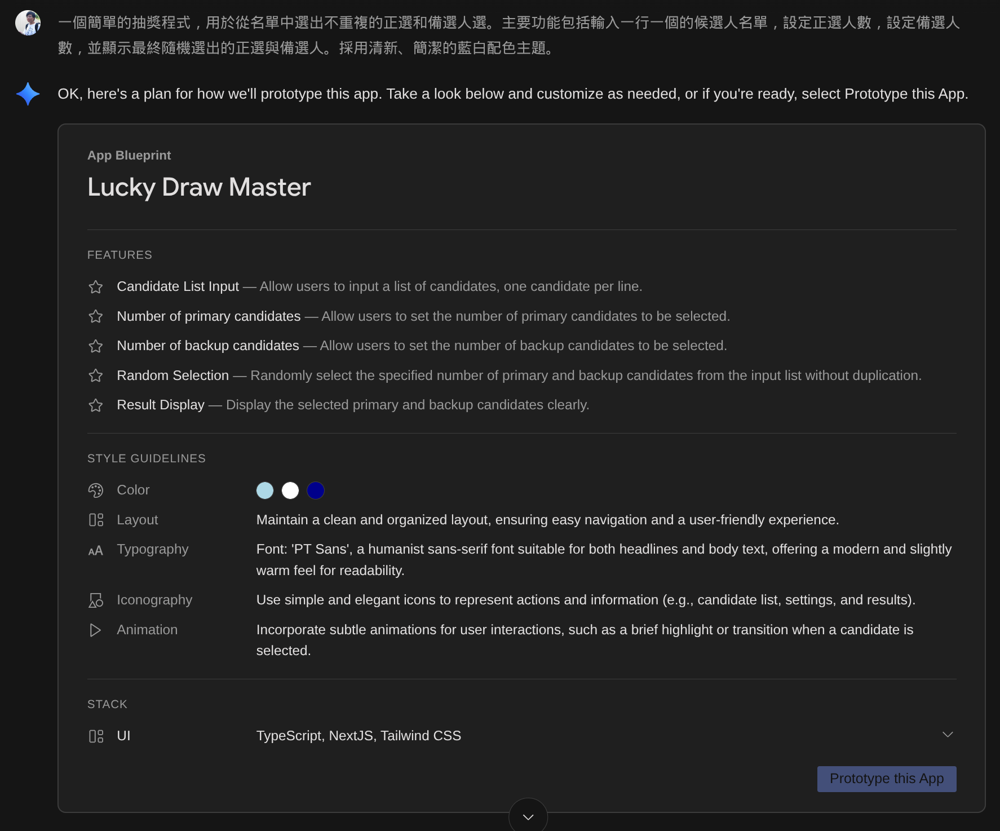Click the star icon beside Result Display
Screen dimensions: 1000x831
[x=96, y=405]
